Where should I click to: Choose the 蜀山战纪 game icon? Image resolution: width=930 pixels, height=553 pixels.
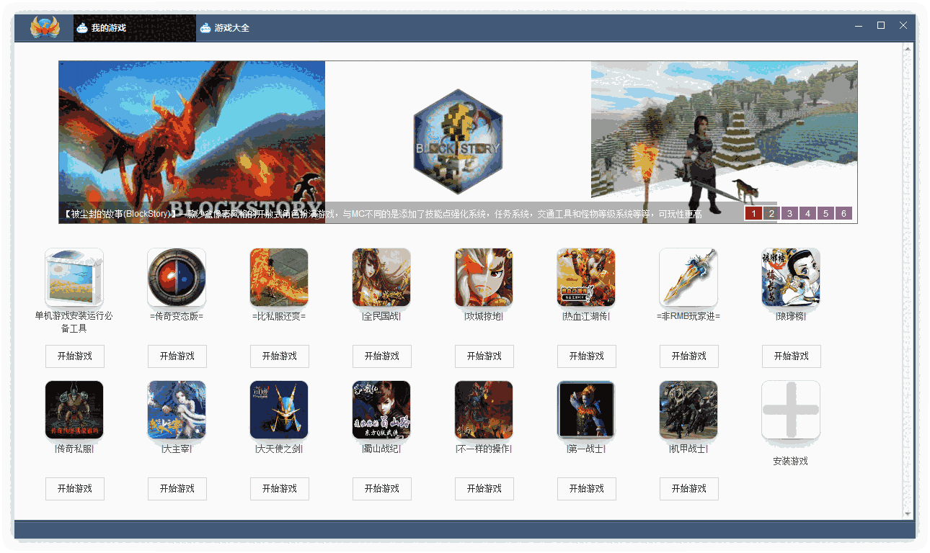coord(381,410)
